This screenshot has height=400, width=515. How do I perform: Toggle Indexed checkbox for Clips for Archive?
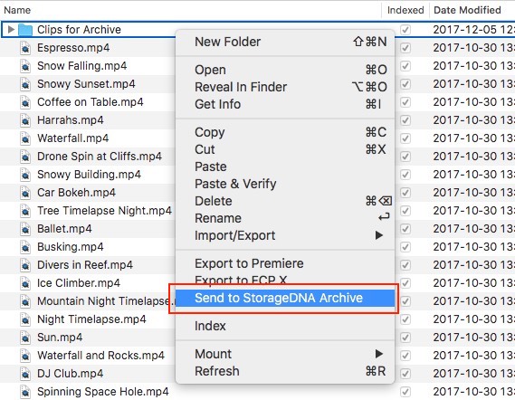pyautogui.click(x=405, y=30)
